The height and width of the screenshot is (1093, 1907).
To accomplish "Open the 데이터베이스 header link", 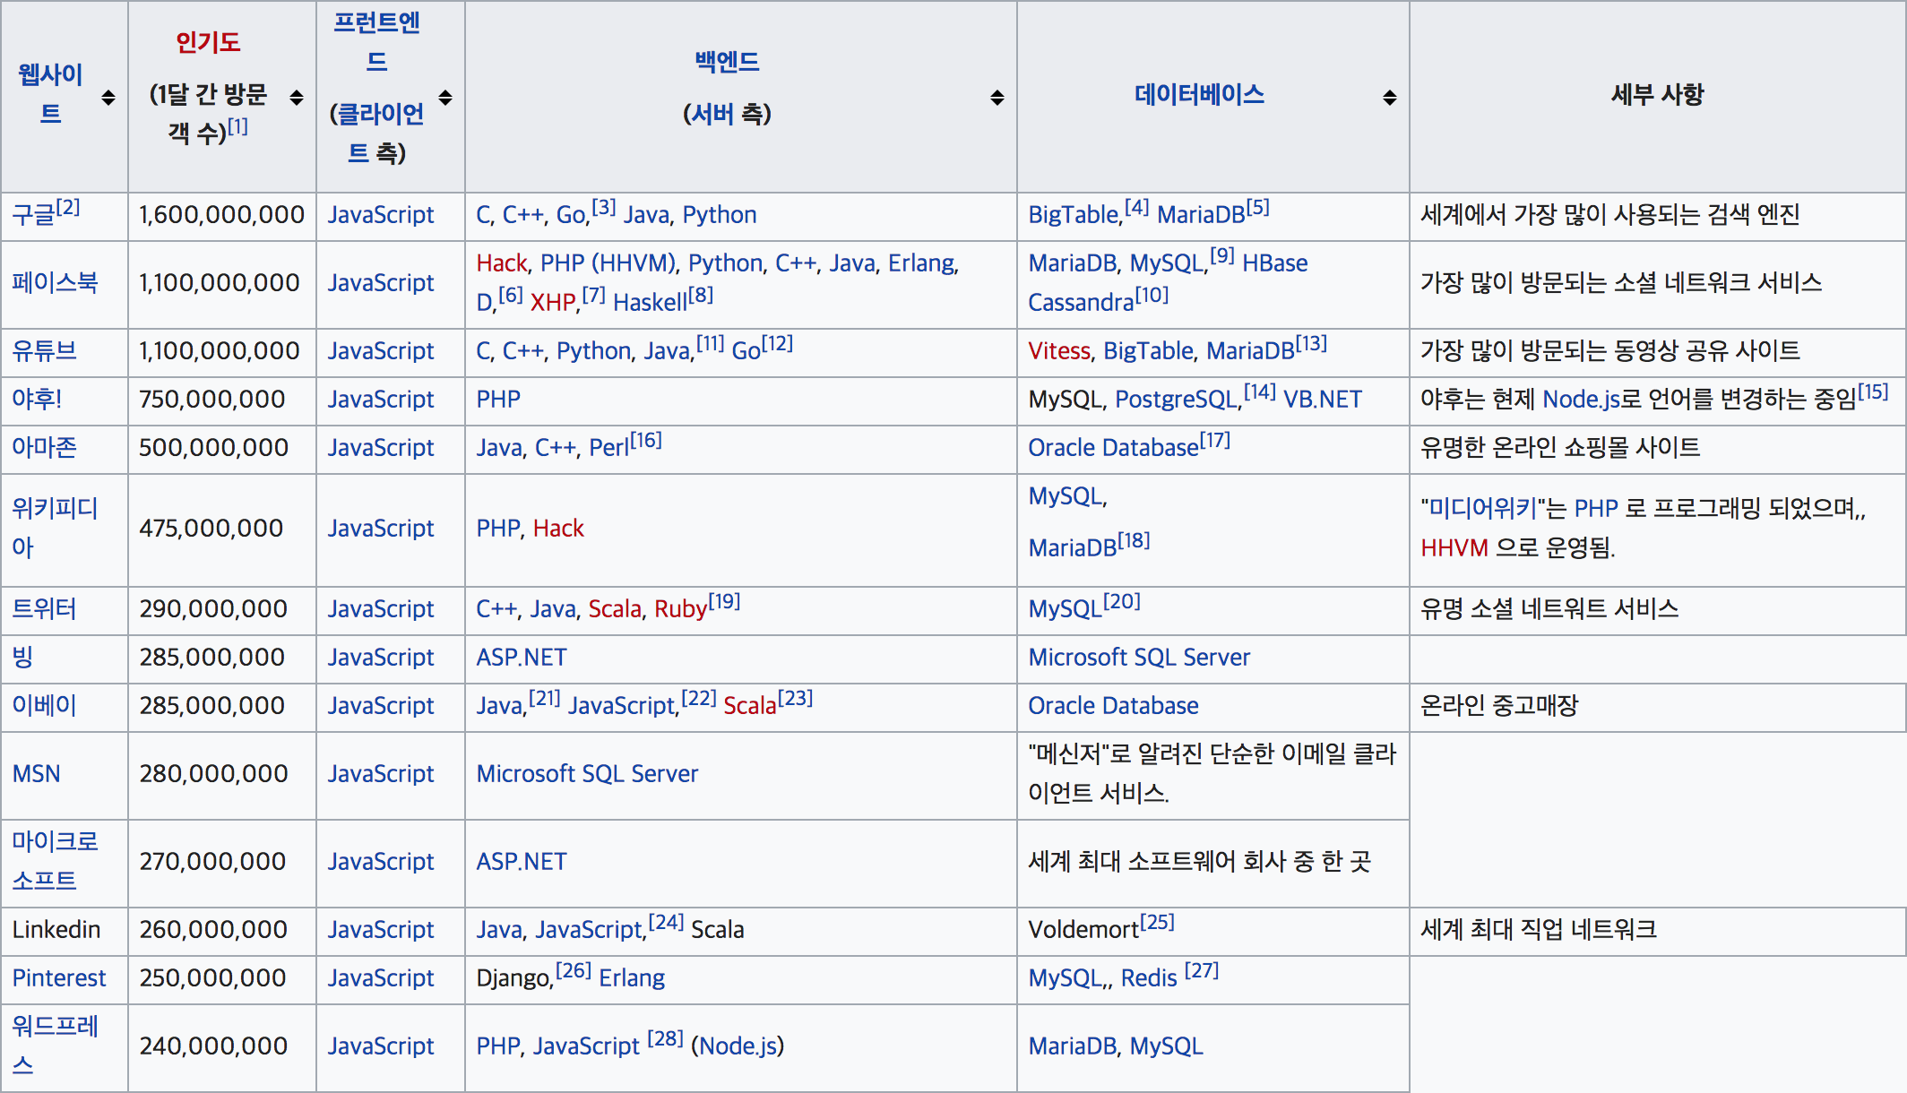I will 1199,94.
